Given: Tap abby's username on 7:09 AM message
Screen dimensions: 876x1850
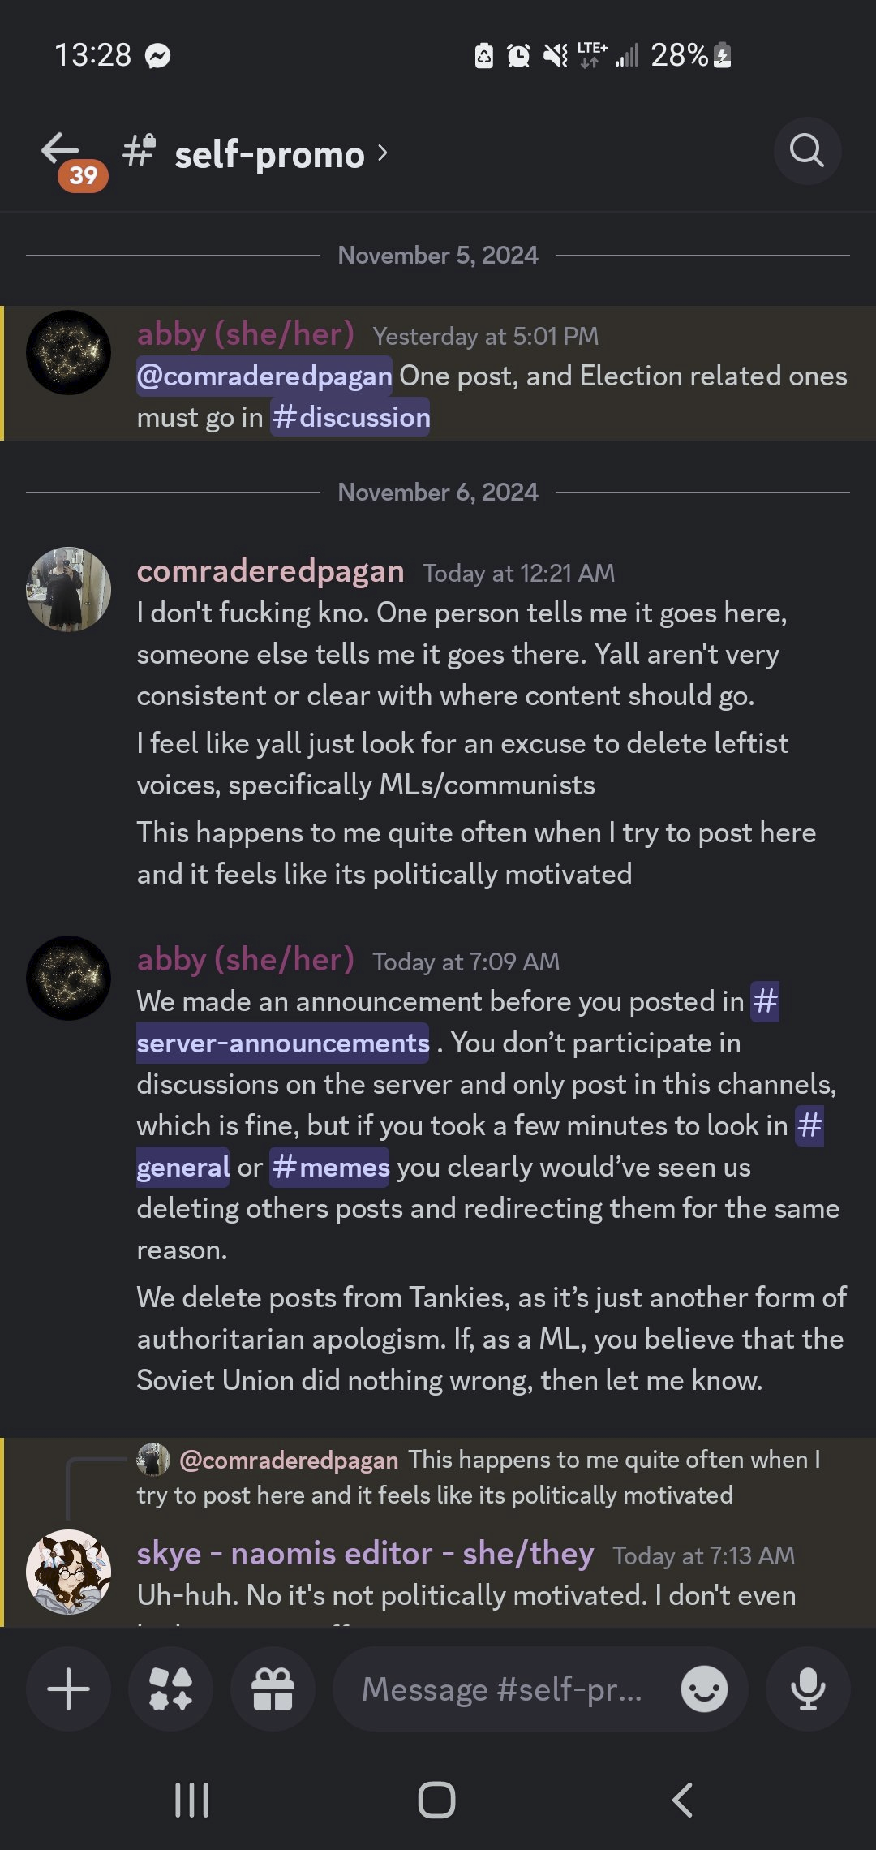Looking at the screenshot, I should (x=245, y=960).
